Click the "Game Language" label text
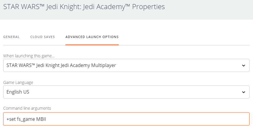Viewport: 253px width, 129px height. click(18, 82)
